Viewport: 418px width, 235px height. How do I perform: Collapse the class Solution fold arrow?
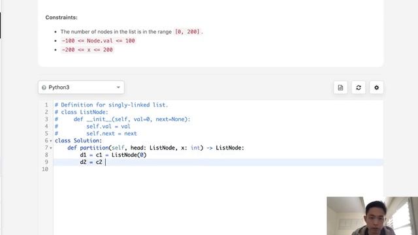(51, 141)
